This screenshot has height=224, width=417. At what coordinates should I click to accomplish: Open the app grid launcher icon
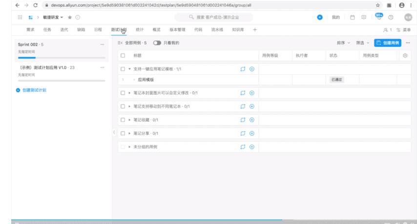click(x=20, y=17)
